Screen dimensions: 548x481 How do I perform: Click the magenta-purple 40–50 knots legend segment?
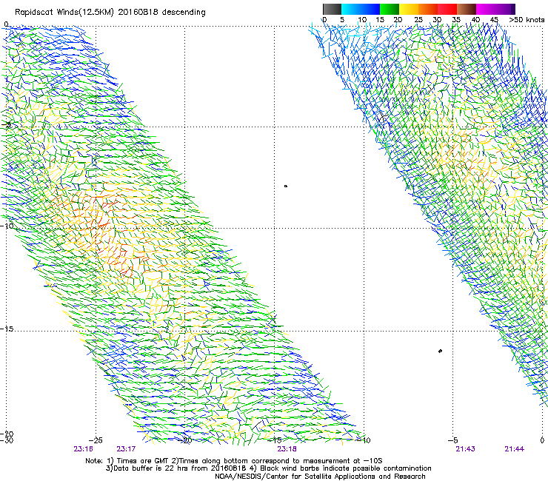click(495, 9)
